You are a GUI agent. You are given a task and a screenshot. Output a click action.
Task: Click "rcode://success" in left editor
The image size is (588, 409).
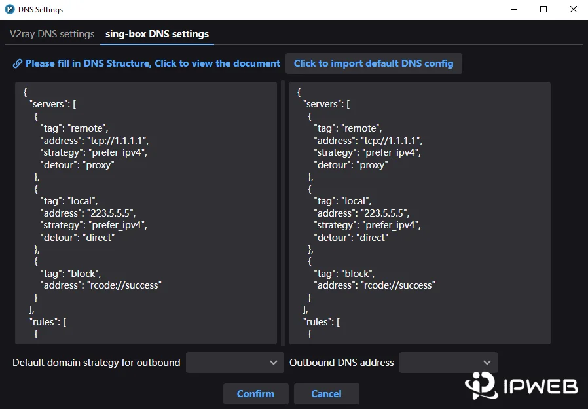coord(124,286)
